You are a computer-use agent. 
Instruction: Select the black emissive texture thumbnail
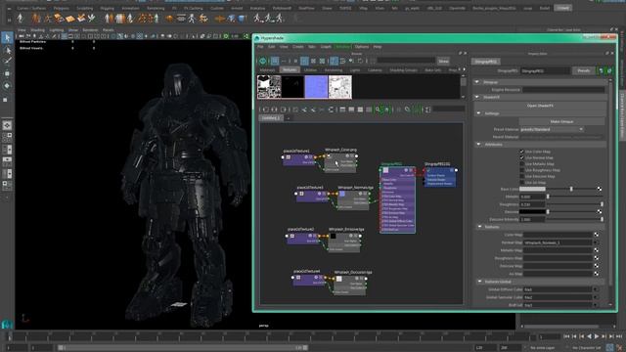pos(292,87)
